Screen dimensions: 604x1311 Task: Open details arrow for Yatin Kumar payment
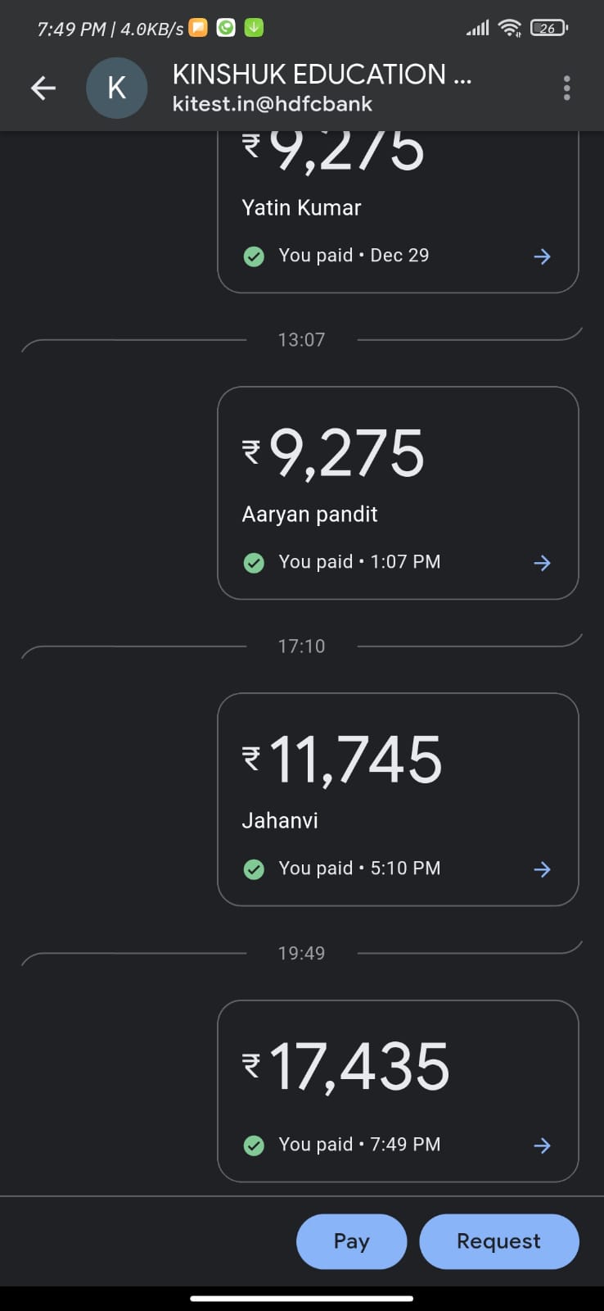pos(542,256)
